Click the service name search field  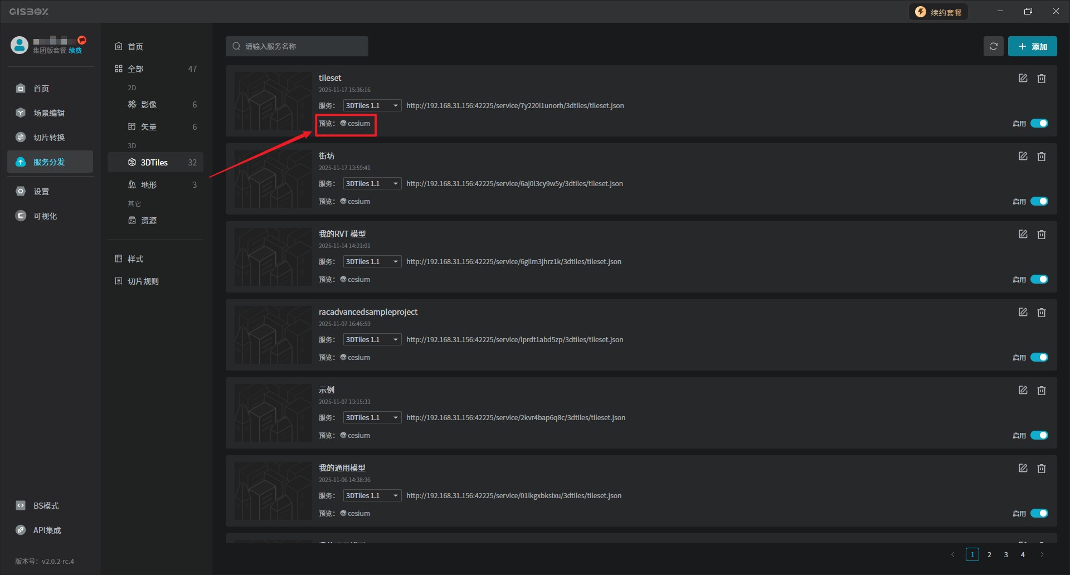point(297,46)
